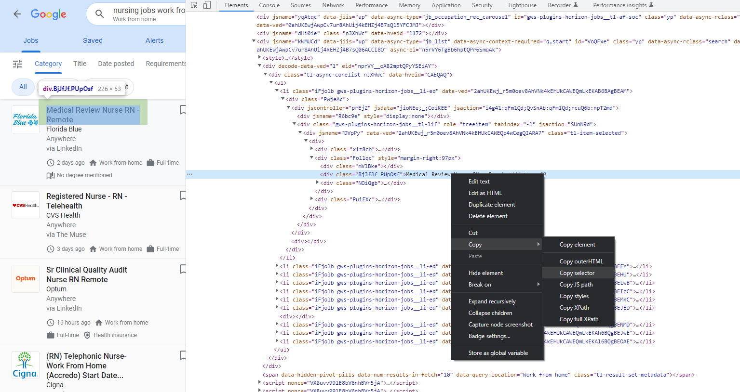
Task: Click the home icon in the CVS Health job row
Action: click(93, 249)
